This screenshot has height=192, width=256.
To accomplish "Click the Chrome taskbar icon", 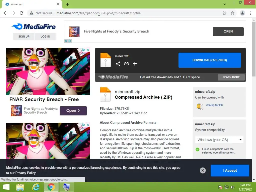I will click(x=51, y=187).
